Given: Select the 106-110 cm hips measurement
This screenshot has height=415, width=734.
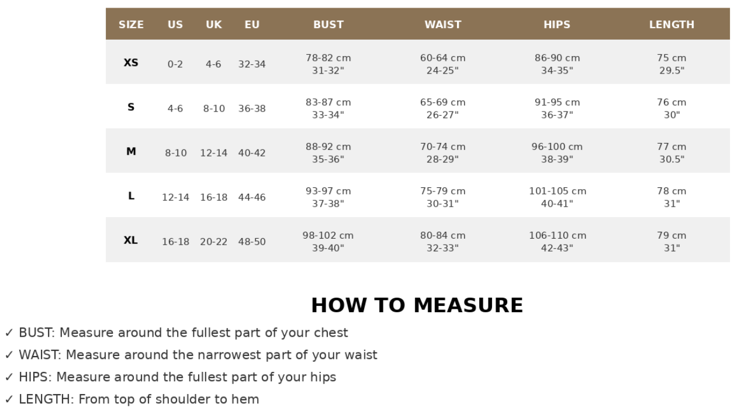Looking at the screenshot, I should click(x=558, y=235).
